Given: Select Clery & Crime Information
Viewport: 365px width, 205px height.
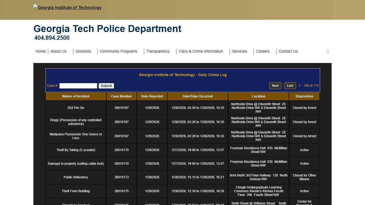Looking at the screenshot, I should (x=201, y=51).
